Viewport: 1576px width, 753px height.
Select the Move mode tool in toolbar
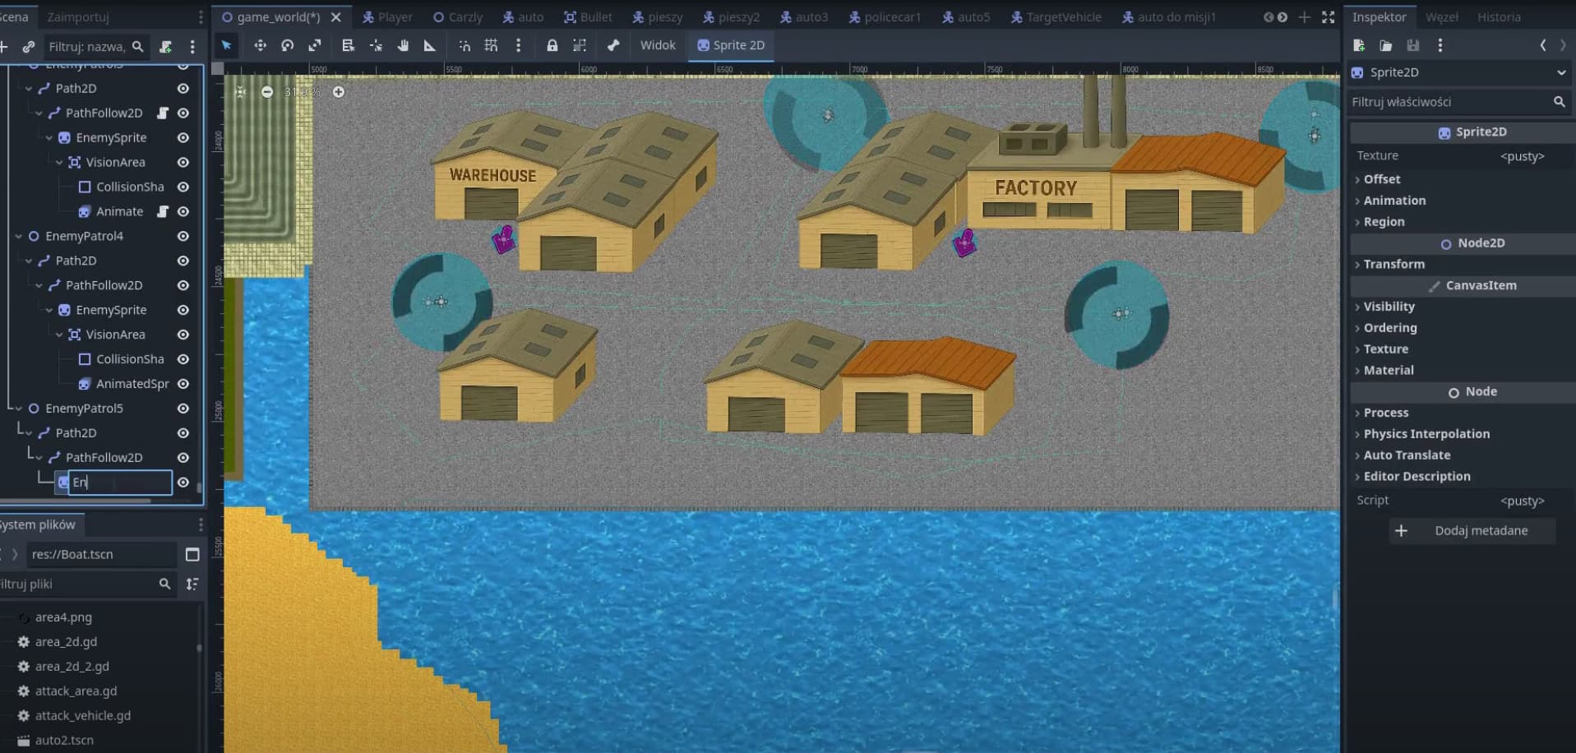260,45
